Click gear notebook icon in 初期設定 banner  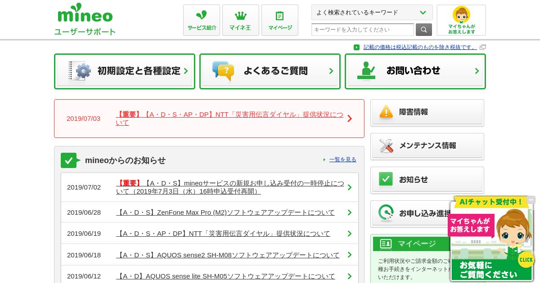80,71
